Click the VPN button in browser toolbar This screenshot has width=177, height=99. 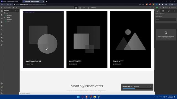click(171, 4)
